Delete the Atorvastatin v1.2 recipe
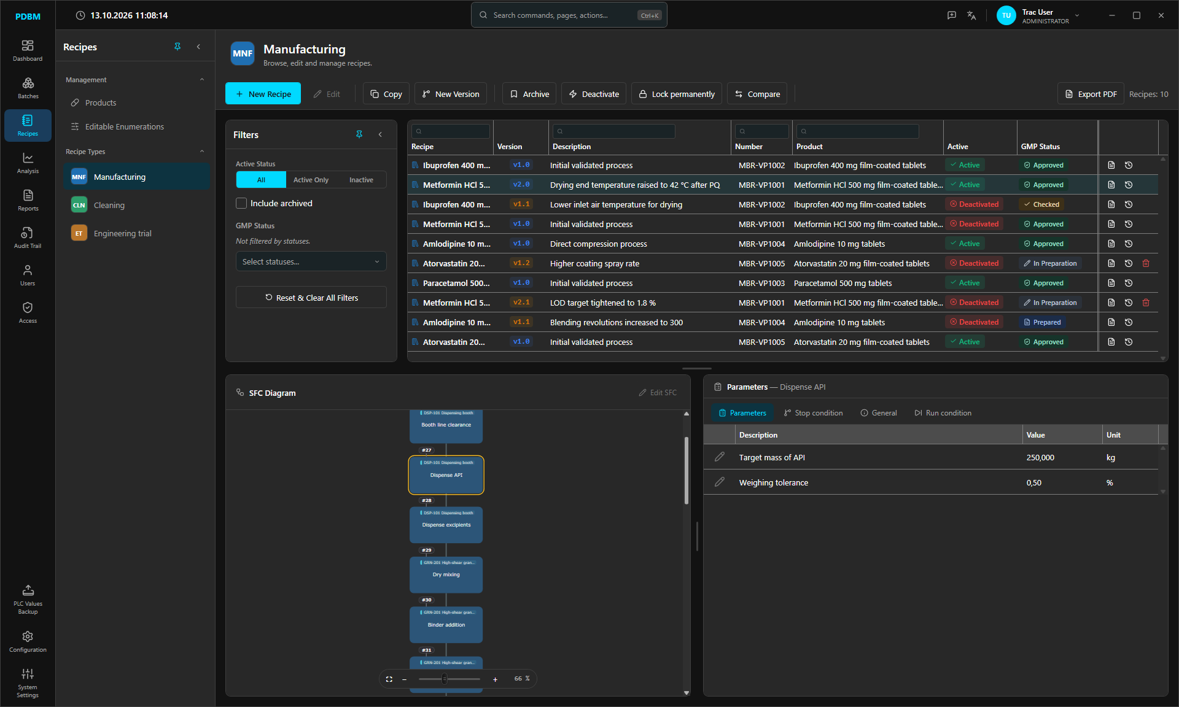Viewport: 1179px width, 707px height. pyautogui.click(x=1146, y=263)
